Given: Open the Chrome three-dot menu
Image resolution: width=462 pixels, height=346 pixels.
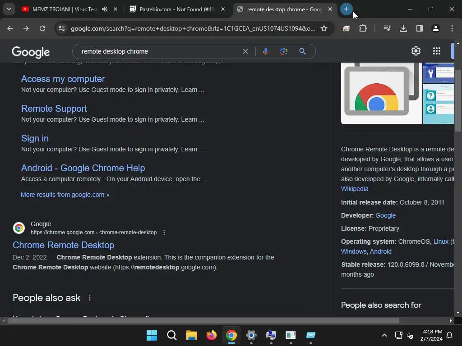Looking at the screenshot, I should pos(452,28).
